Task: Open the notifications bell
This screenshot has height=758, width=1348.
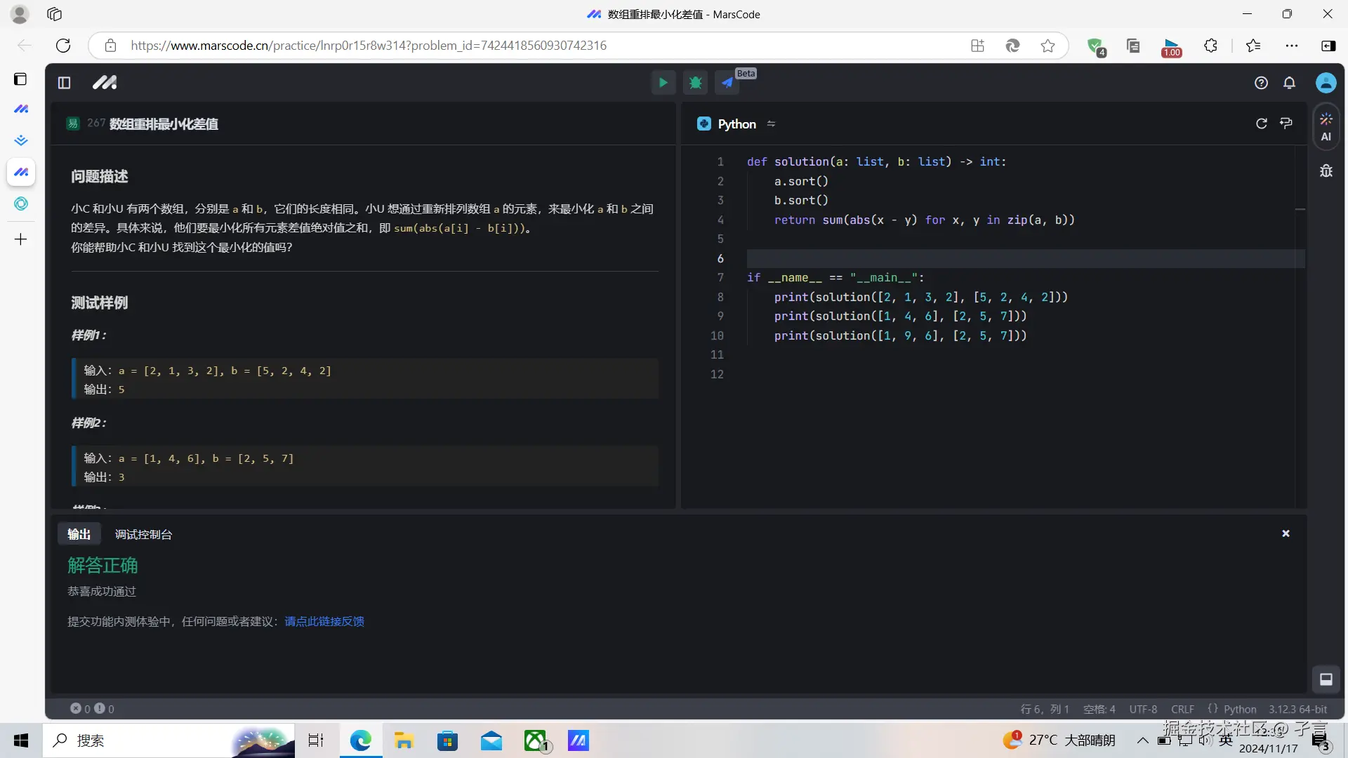Action: point(1289,83)
